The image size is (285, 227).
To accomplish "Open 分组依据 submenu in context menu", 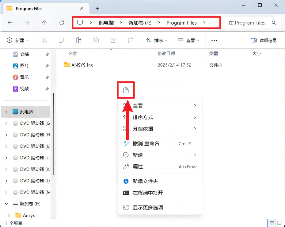I will click(x=160, y=129).
